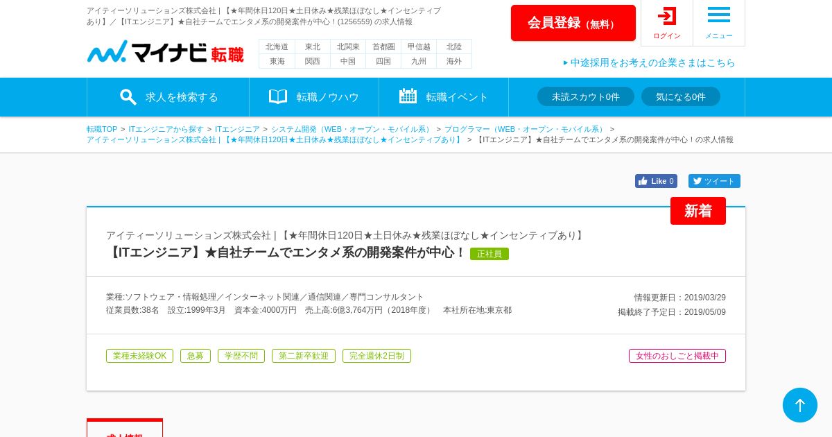
Task: Click the Mynavi 転職 logo
Action: pyautogui.click(x=165, y=53)
